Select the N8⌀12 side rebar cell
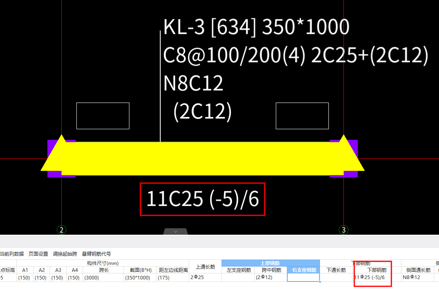This screenshot has width=439, height=296. click(x=418, y=277)
